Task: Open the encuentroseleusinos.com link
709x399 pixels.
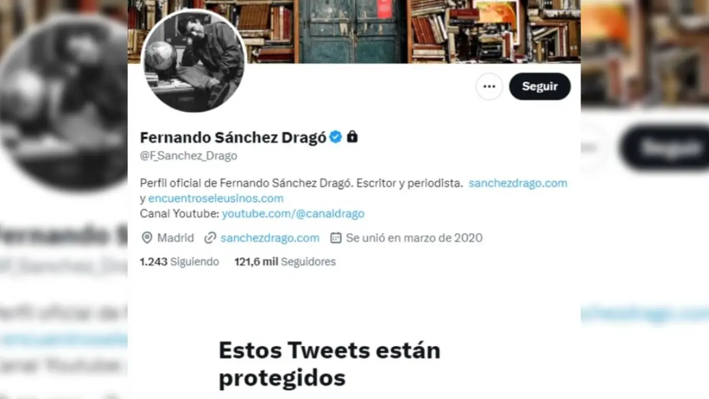Action: (215, 198)
